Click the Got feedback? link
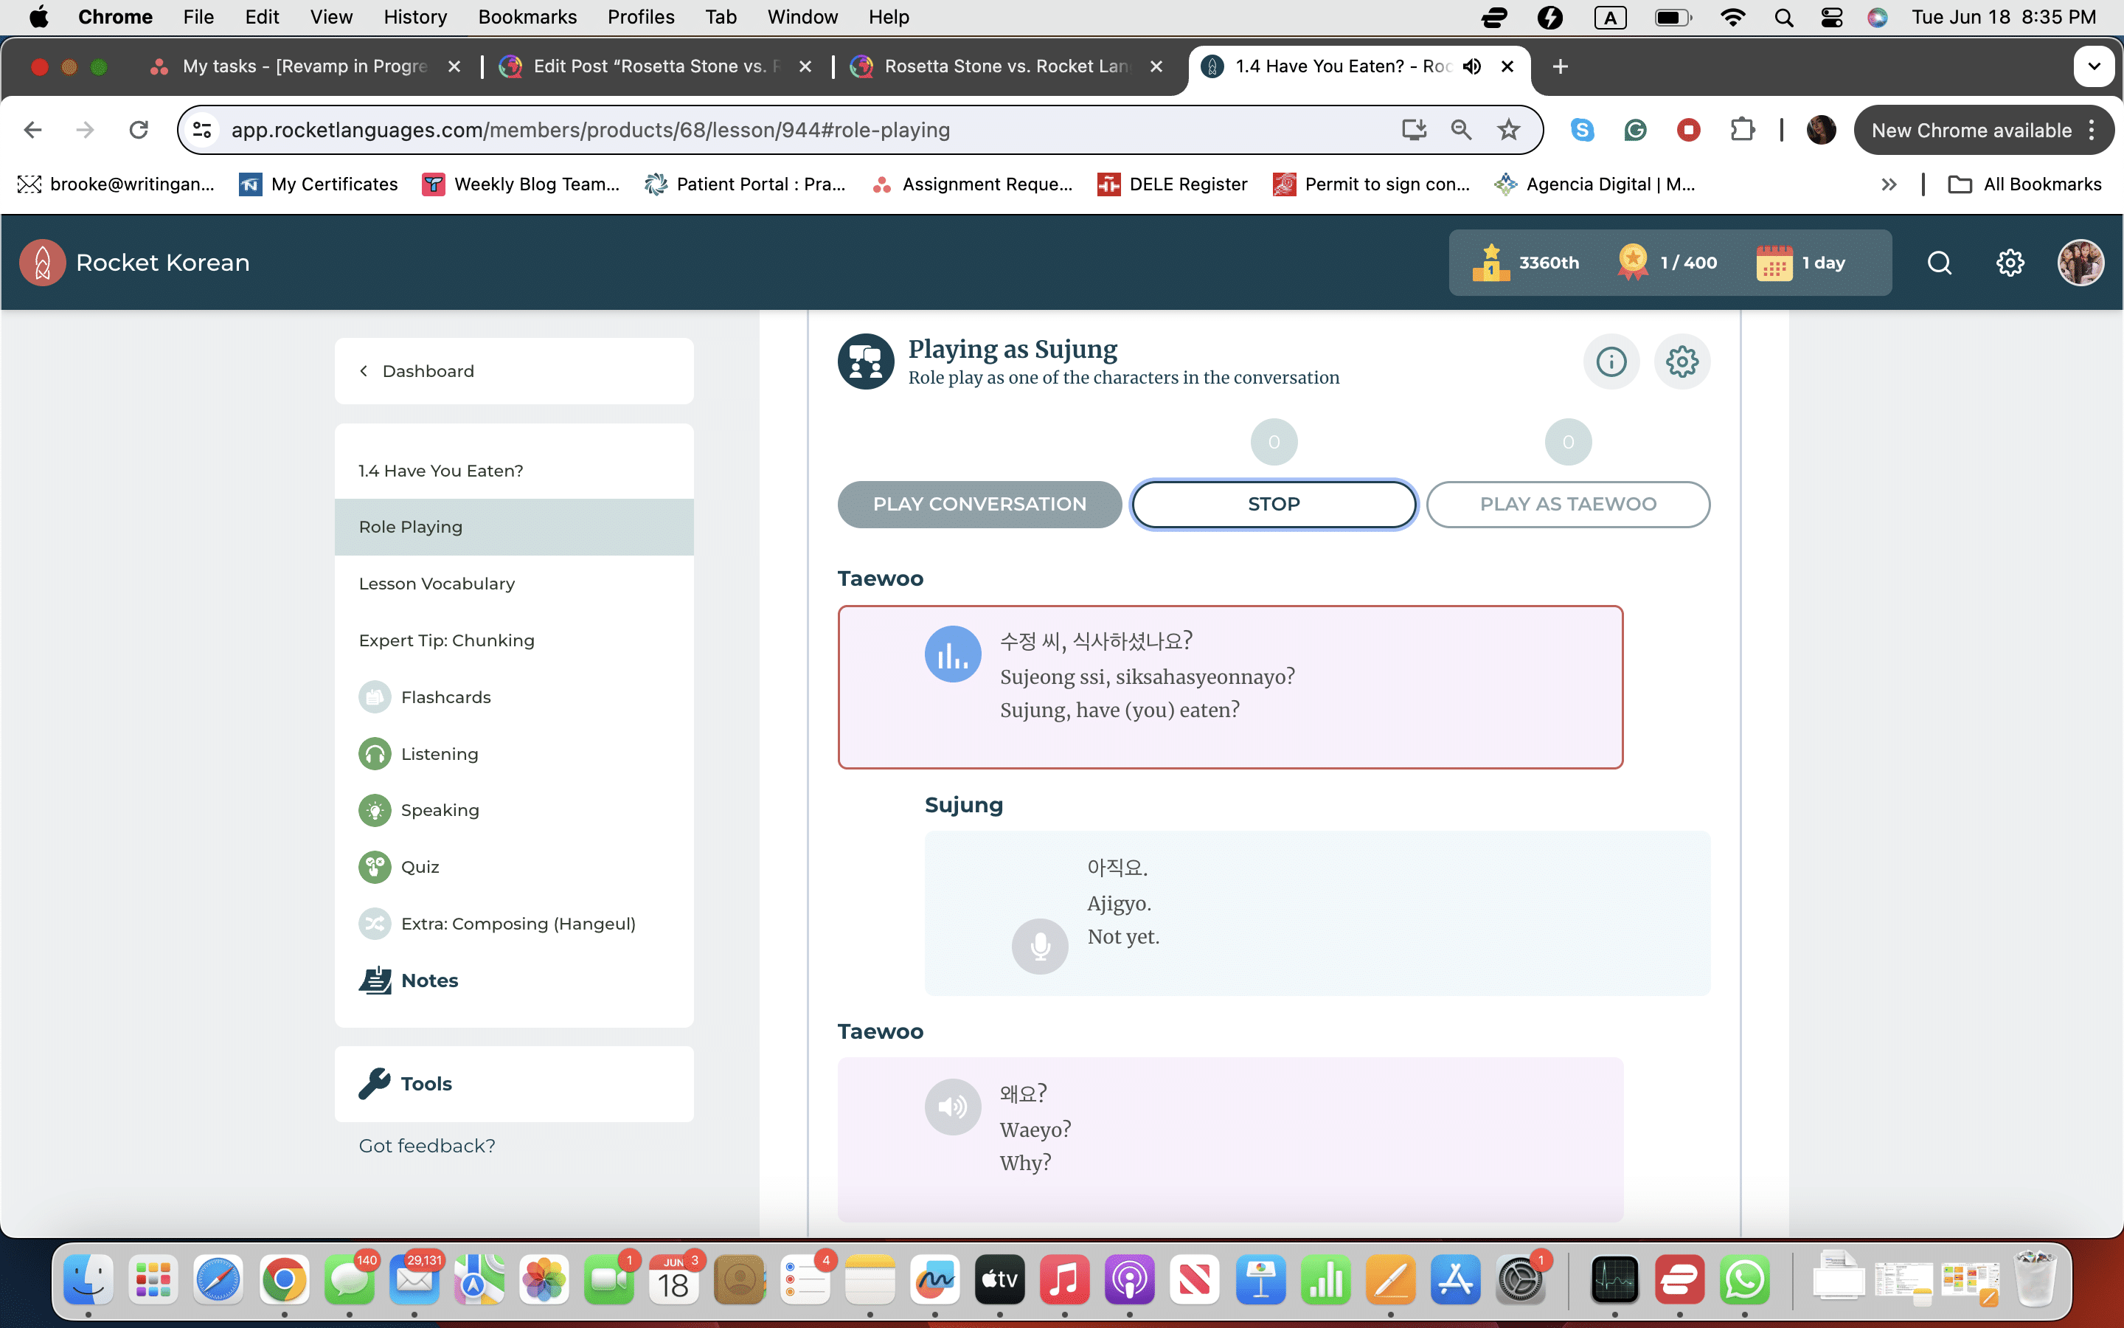 tap(426, 1145)
